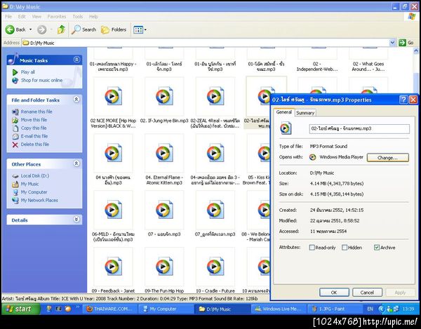
Task: Open the Views icon in toolbar
Action: click(138, 29)
